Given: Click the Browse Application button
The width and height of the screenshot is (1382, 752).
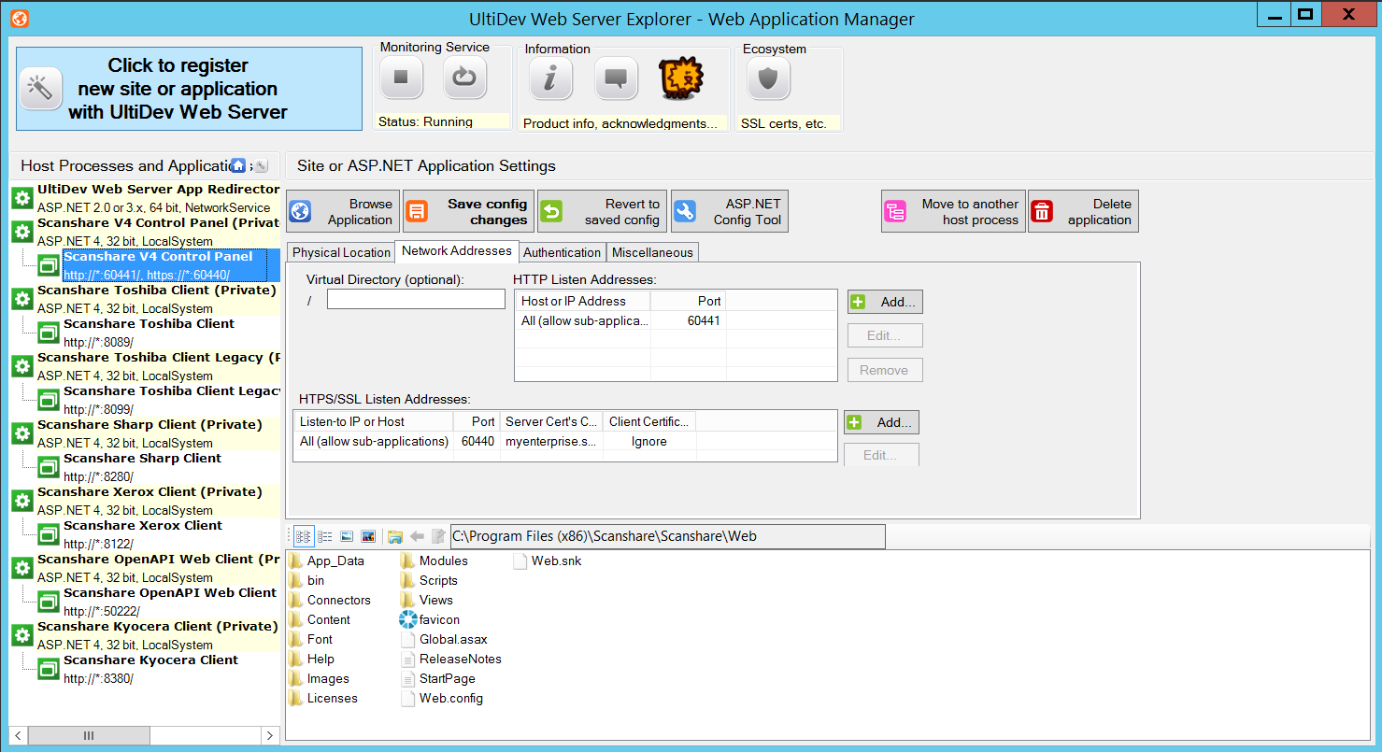Looking at the screenshot, I should (343, 212).
